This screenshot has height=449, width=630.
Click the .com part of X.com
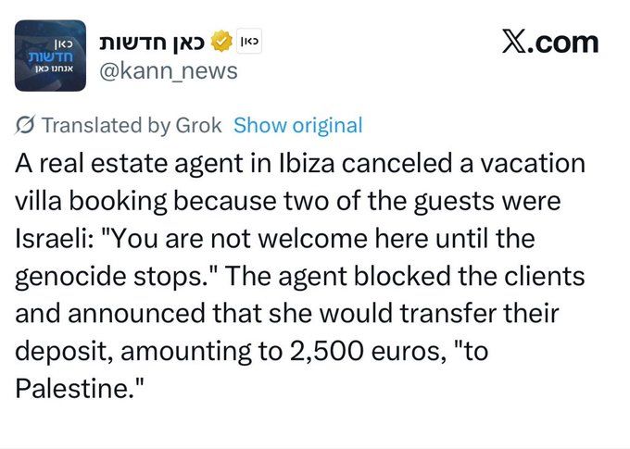click(562, 44)
